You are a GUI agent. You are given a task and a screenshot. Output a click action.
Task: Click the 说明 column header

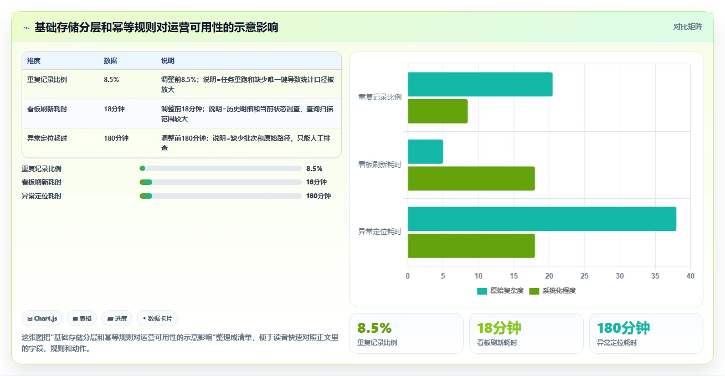pyautogui.click(x=168, y=60)
